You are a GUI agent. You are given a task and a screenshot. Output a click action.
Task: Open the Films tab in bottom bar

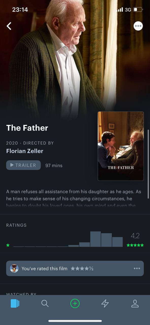click(15, 303)
